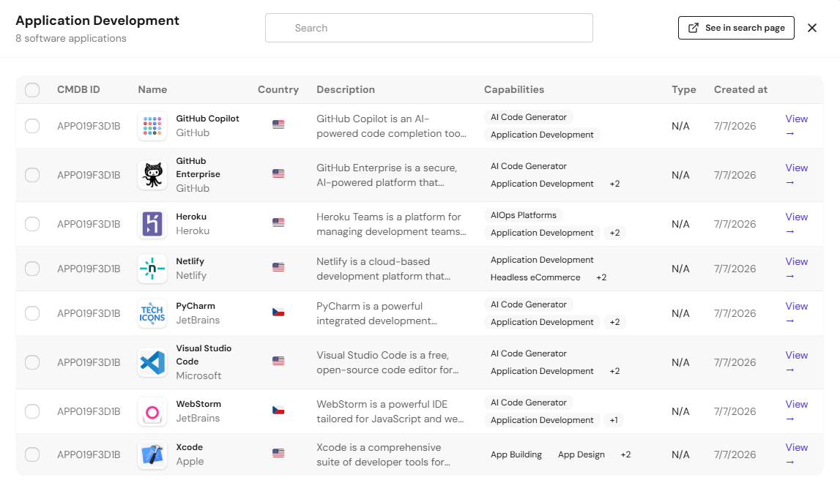Click the Created at column header
The height and width of the screenshot is (494, 840).
pyautogui.click(x=741, y=89)
